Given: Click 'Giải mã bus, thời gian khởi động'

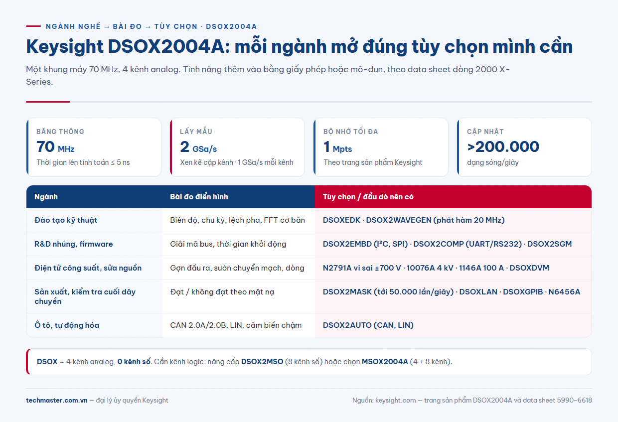Looking at the screenshot, I should click(228, 244).
